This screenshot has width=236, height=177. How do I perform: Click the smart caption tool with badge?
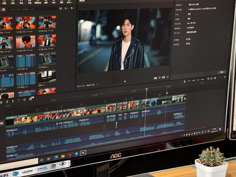pos(31,99)
